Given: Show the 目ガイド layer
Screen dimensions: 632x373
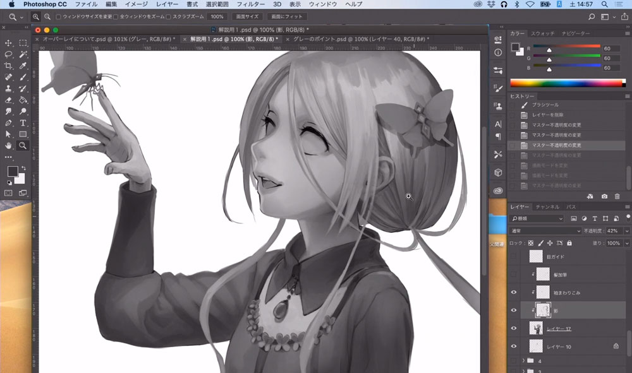Looking at the screenshot, I should point(513,256).
